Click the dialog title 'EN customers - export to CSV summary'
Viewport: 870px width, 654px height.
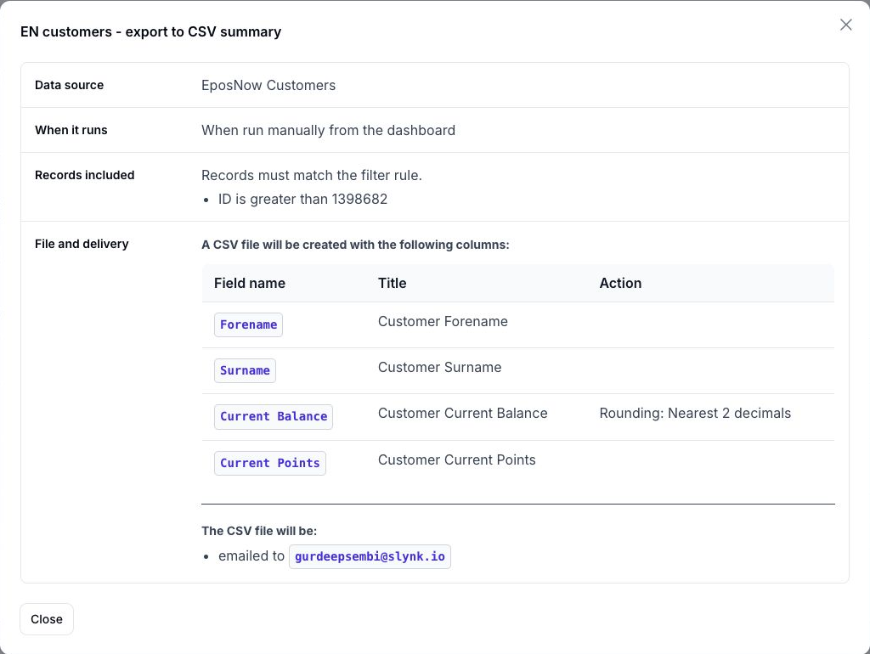[151, 31]
